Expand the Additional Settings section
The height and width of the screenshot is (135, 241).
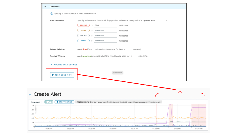(64, 65)
